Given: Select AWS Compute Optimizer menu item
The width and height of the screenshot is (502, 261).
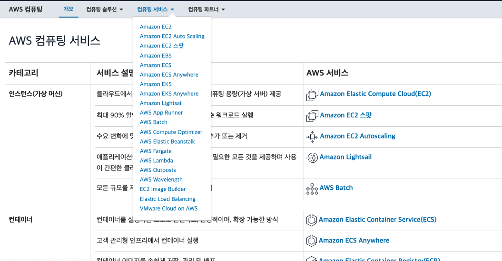Looking at the screenshot, I should coord(171,132).
